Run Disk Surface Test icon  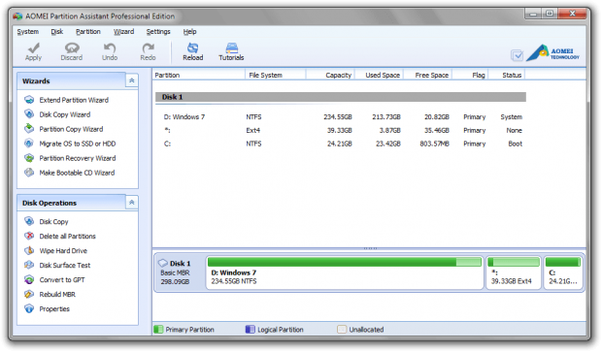click(29, 265)
